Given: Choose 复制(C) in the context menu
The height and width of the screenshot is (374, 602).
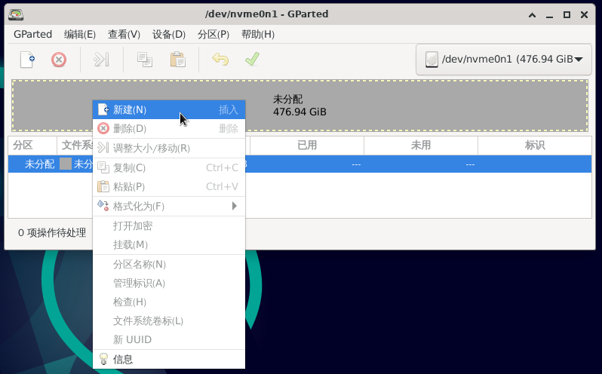Looking at the screenshot, I should [169, 167].
